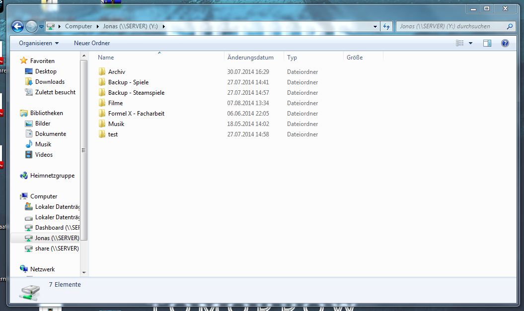Open Favoriten in navigation pane
The width and height of the screenshot is (524, 311).
click(x=42, y=61)
